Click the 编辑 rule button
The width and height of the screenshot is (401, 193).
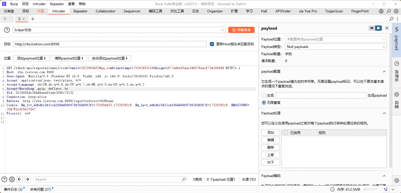point(271,140)
